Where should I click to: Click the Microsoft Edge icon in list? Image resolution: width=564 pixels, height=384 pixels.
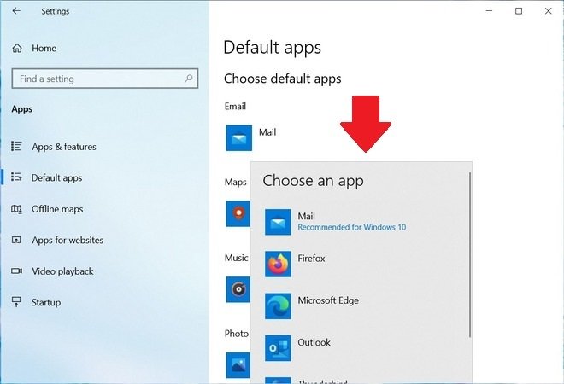(278, 306)
